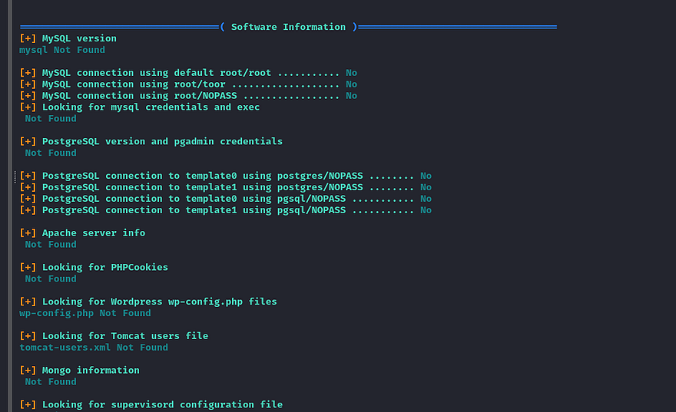Click the "Mongo information" line
This screenshot has width=676, height=412.
pyautogui.click(x=79, y=371)
